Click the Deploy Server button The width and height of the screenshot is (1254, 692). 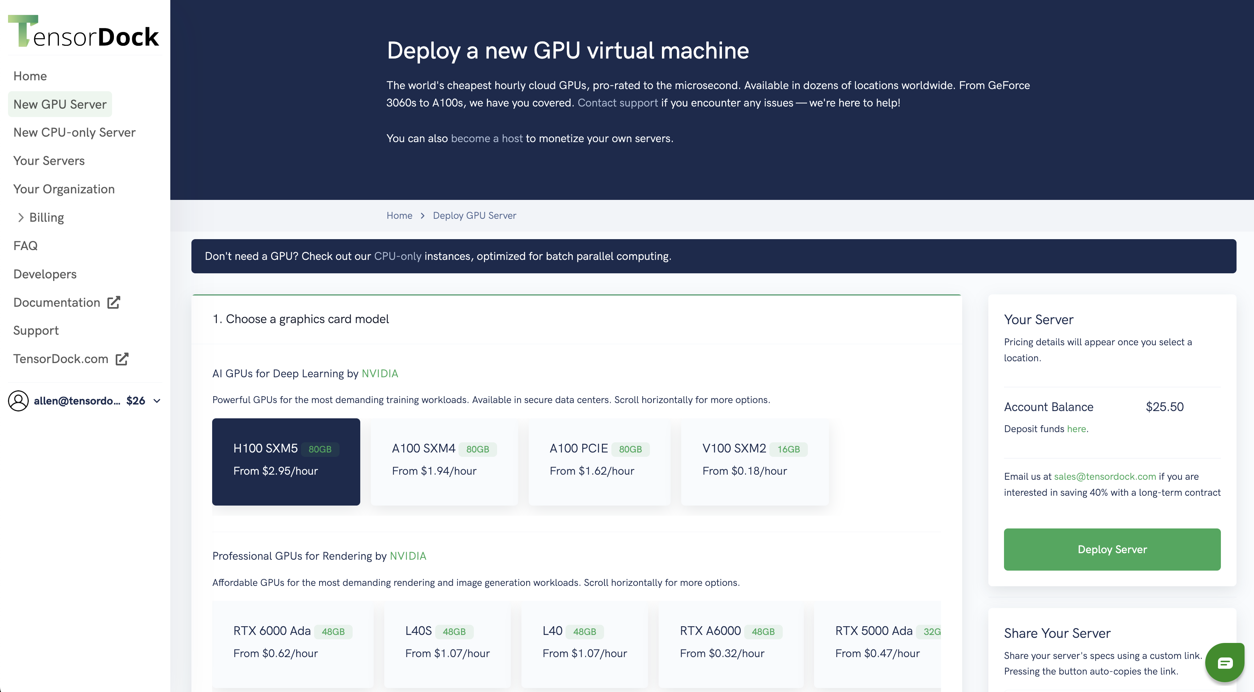coord(1112,550)
